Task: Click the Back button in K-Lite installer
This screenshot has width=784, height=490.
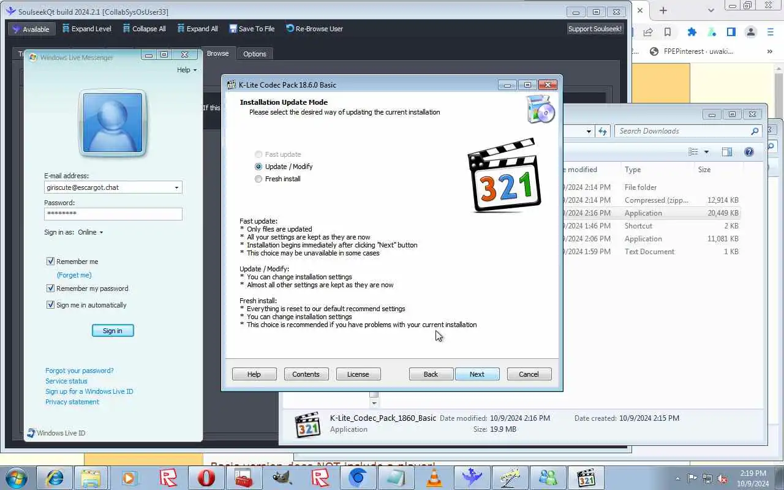Action: (431, 374)
